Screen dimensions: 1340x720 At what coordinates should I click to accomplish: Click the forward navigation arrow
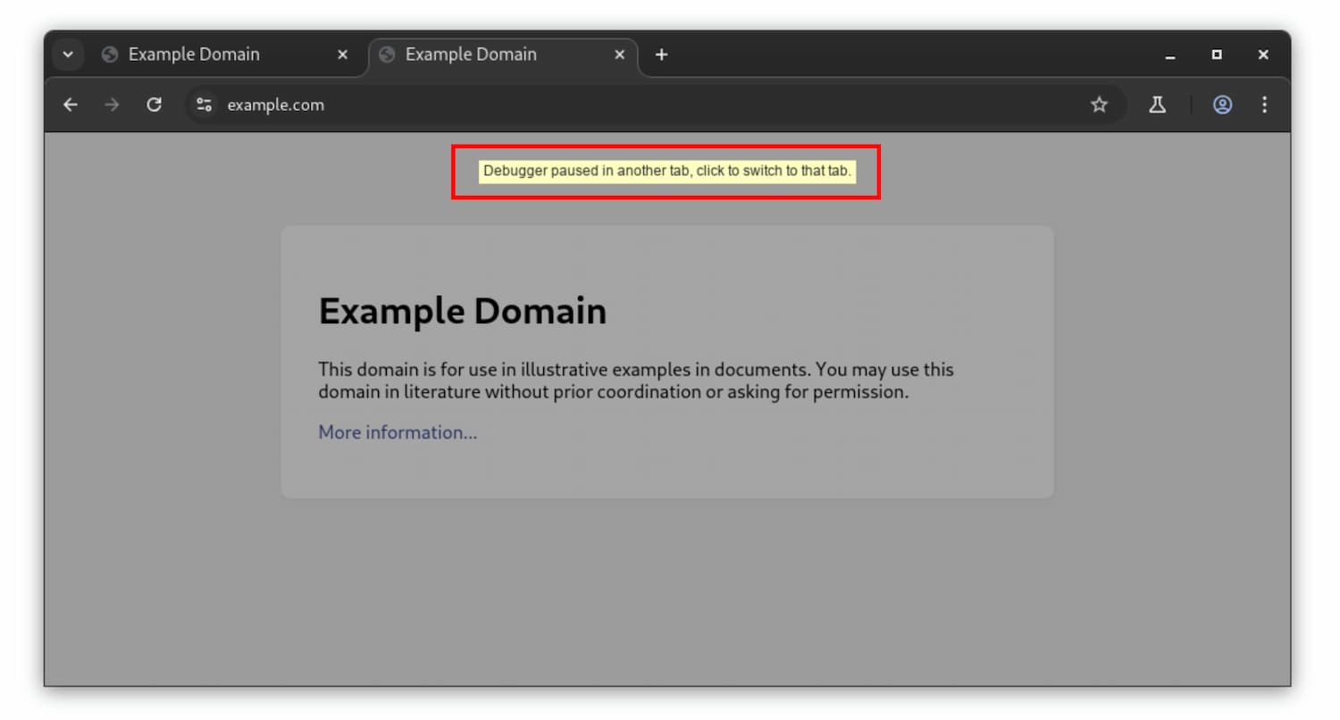click(x=112, y=105)
